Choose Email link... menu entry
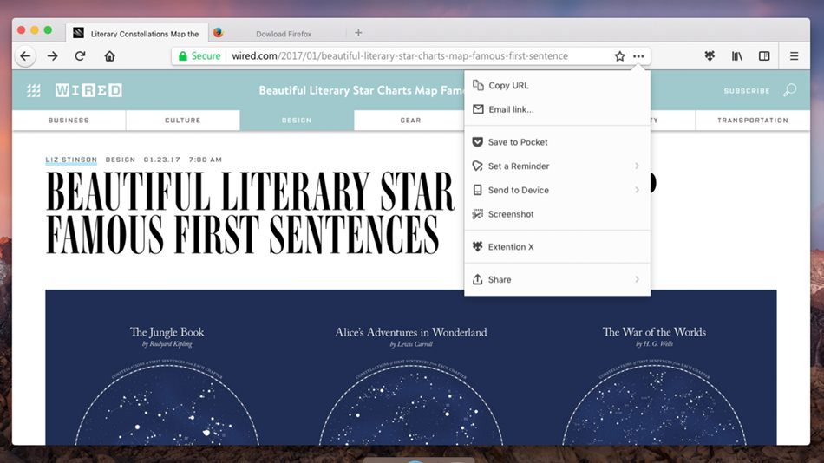The width and height of the screenshot is (824, 463). point(557,109)
